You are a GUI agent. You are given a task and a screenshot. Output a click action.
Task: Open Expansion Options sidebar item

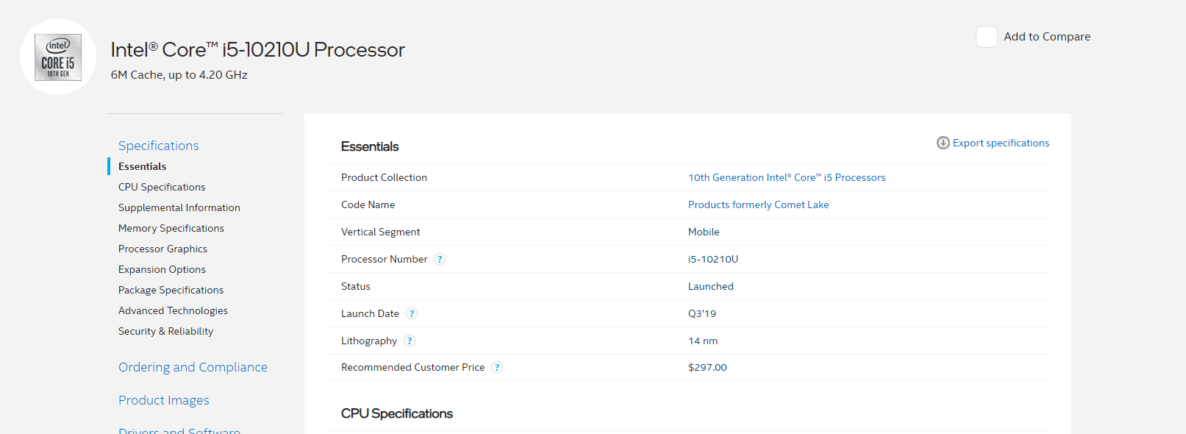pyautogui.click(x=162, y=269)
